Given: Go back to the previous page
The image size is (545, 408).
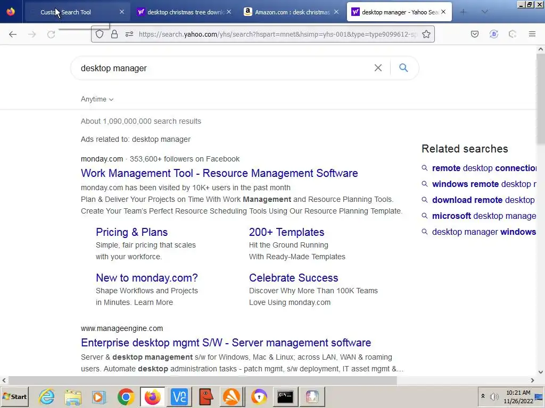Looking at the screenshot, I should 13,35.
